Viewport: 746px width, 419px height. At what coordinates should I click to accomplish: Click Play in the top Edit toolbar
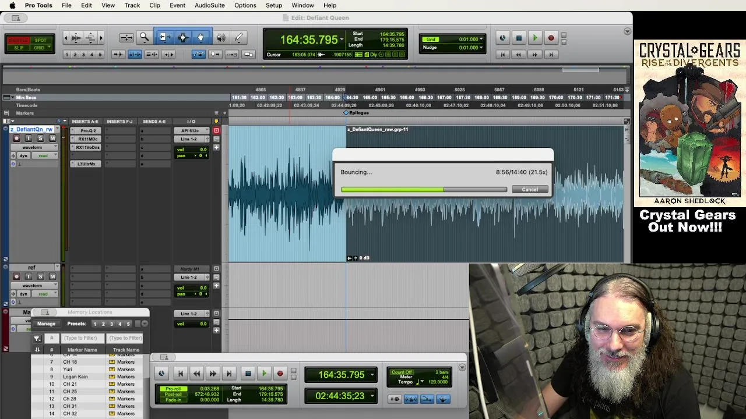tap(534, 38)
